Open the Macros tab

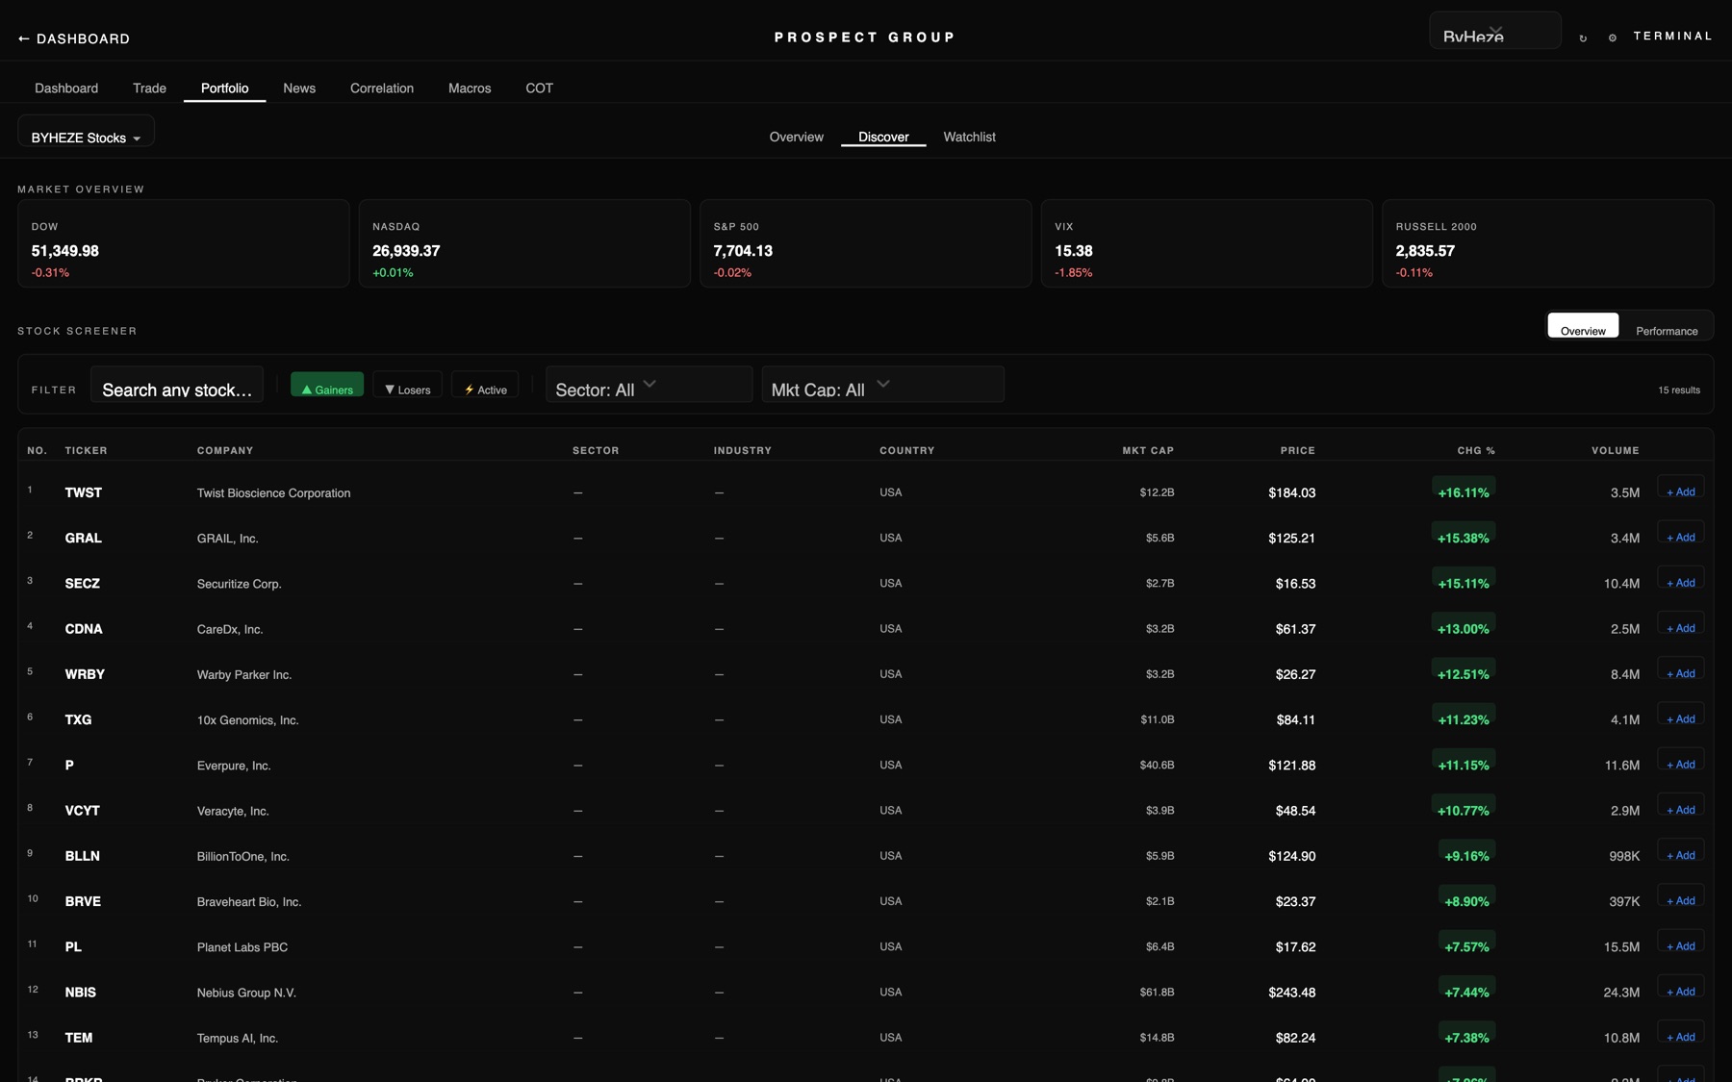click(x=470, y=88)
